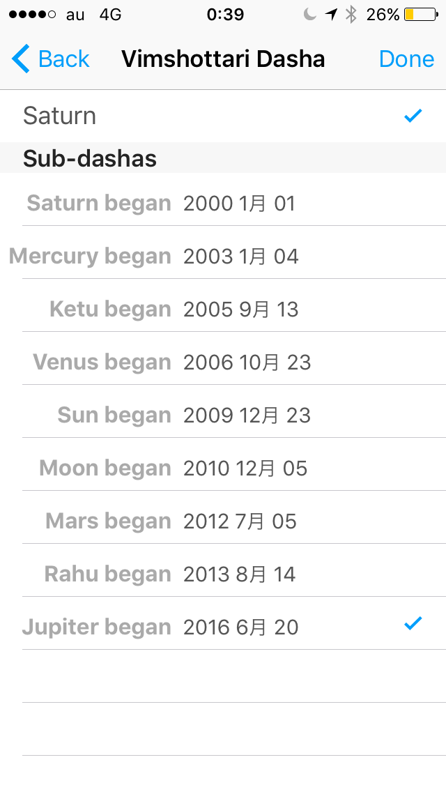Screen dimensions: 446x792
Task: Tap the Done button
Action: click(406, 59)
